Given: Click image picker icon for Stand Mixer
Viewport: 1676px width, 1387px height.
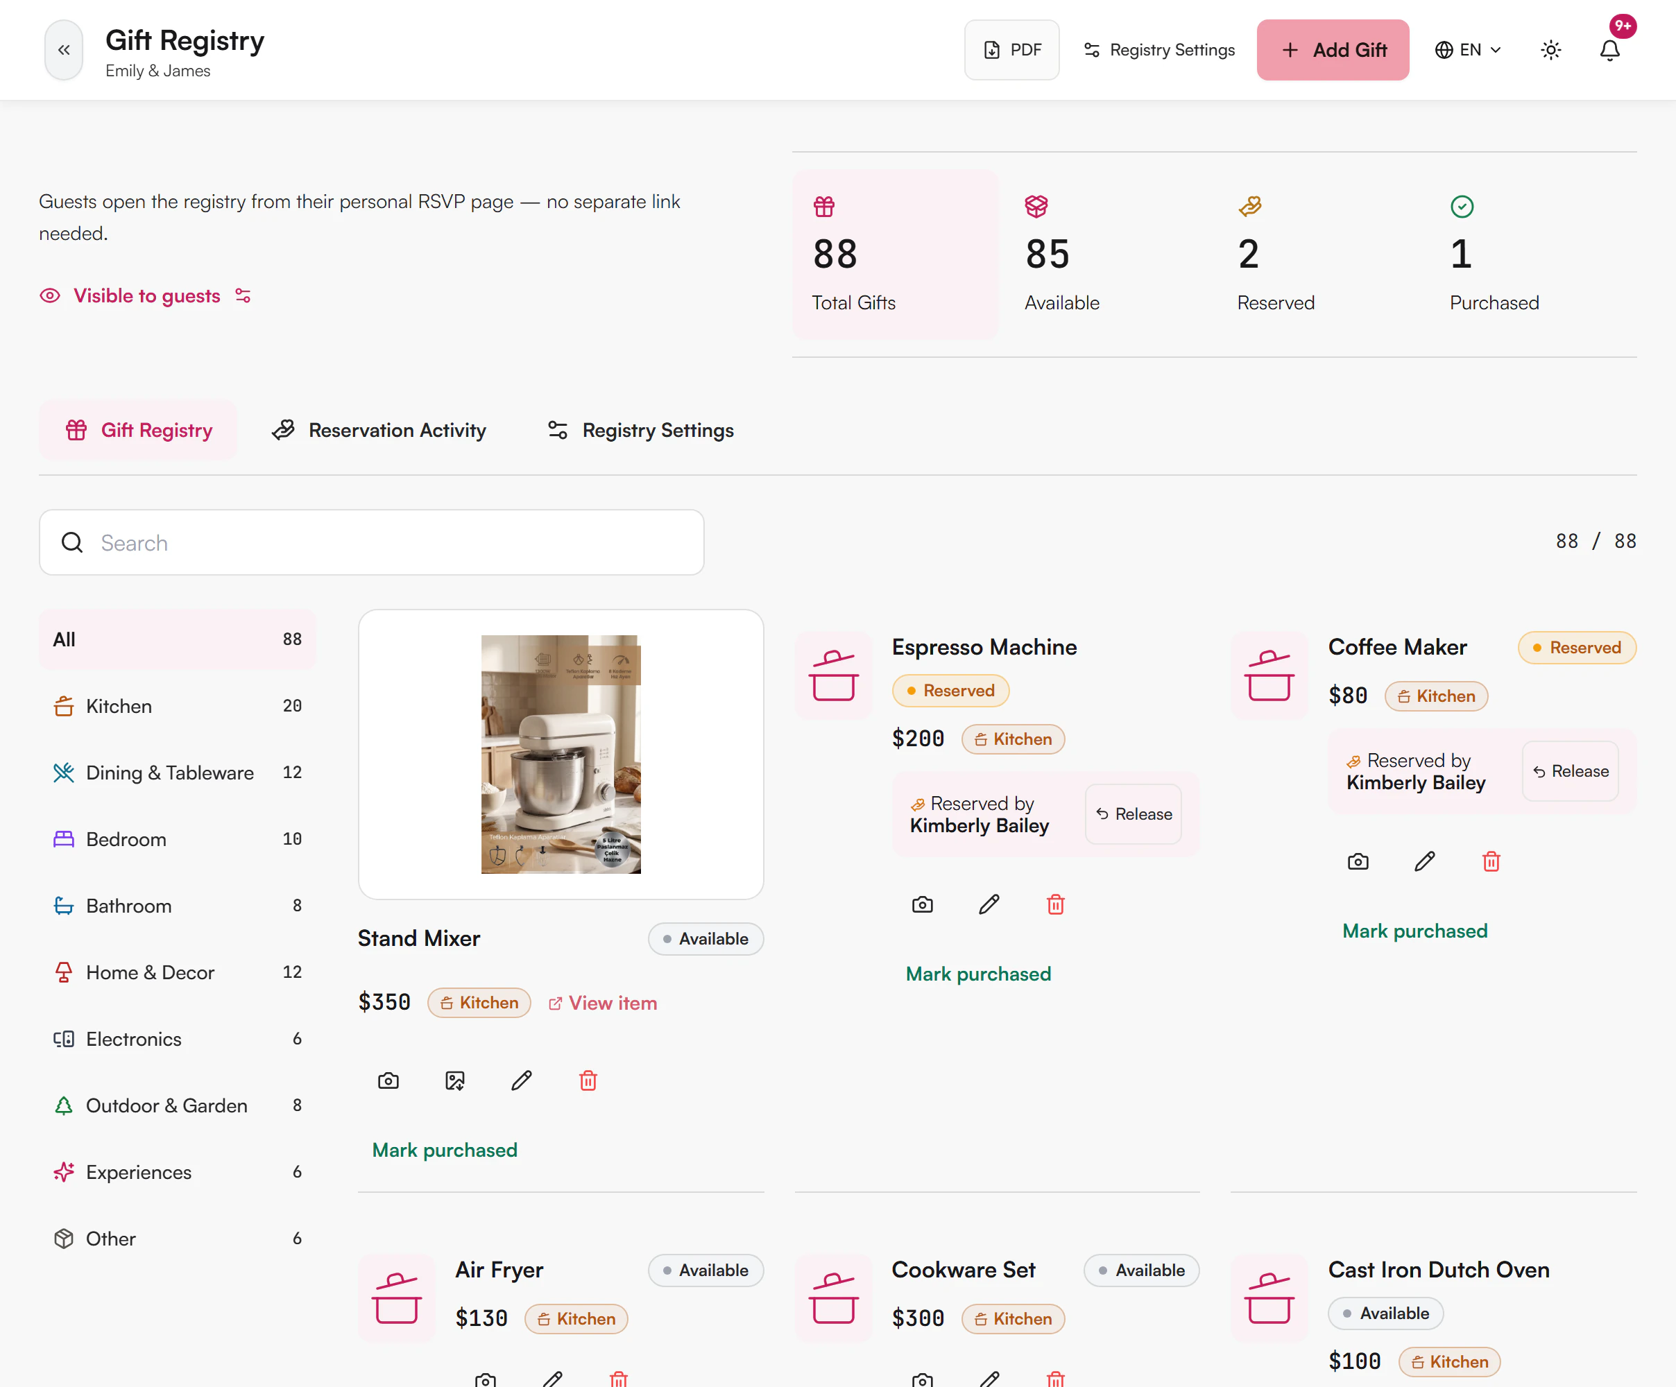Looking at the screenshot, I should click(455, 1081).
